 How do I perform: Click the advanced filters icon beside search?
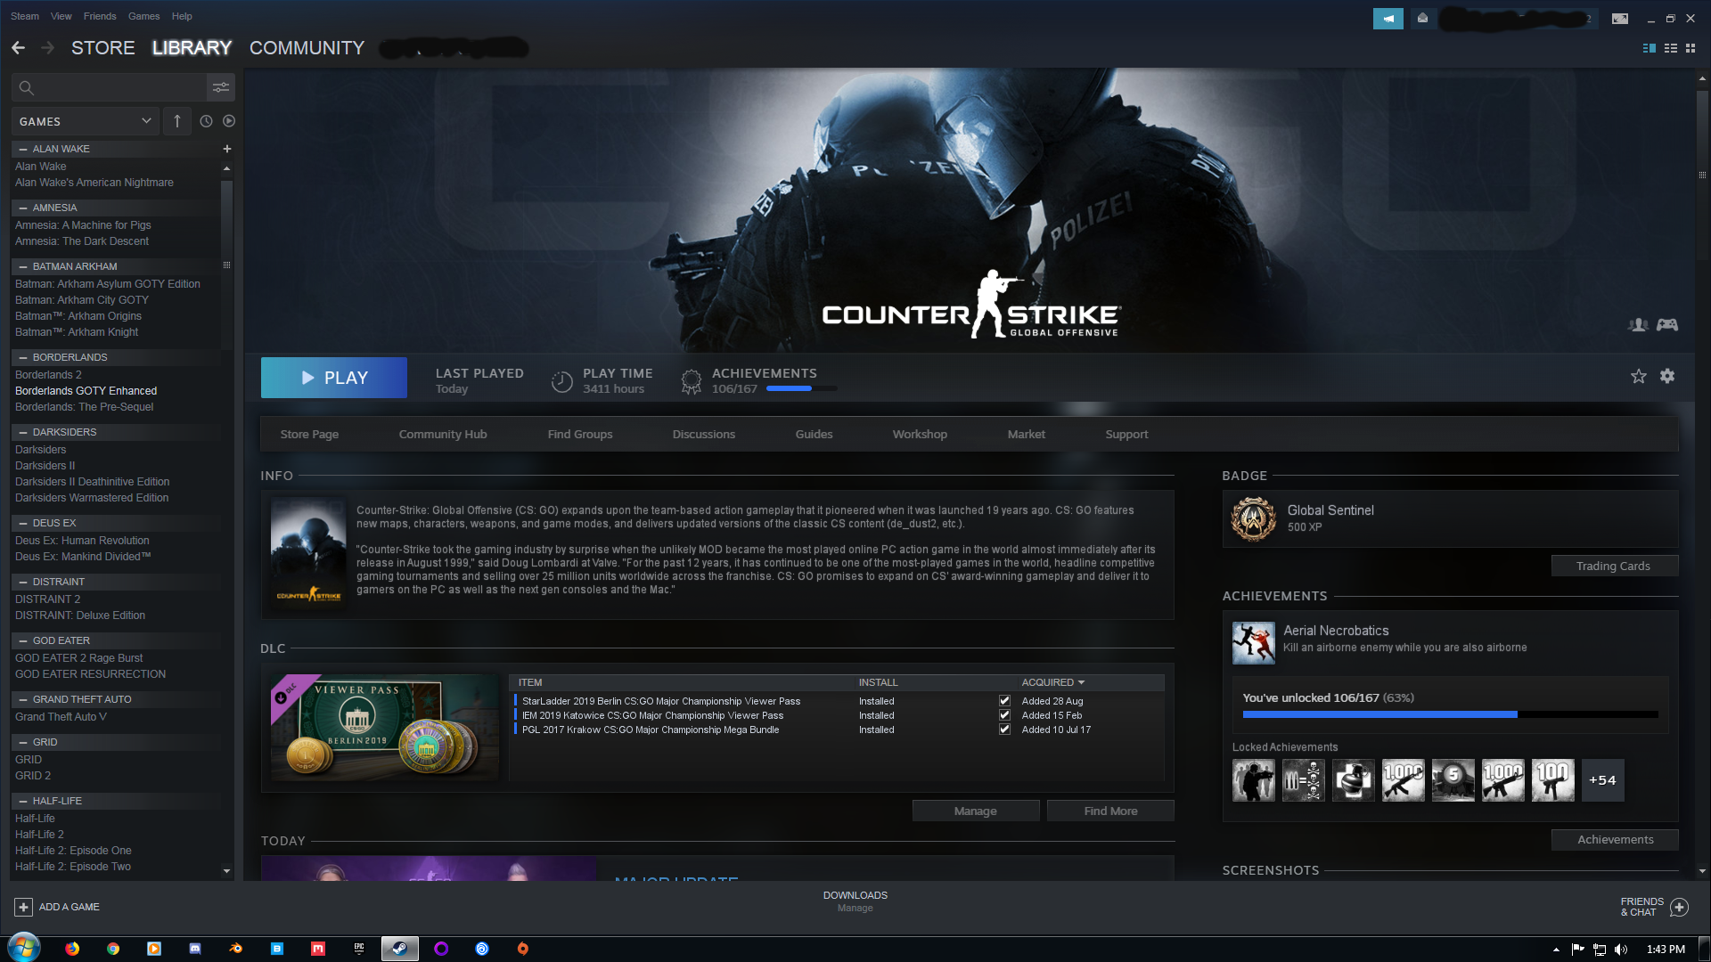point(220,87)
